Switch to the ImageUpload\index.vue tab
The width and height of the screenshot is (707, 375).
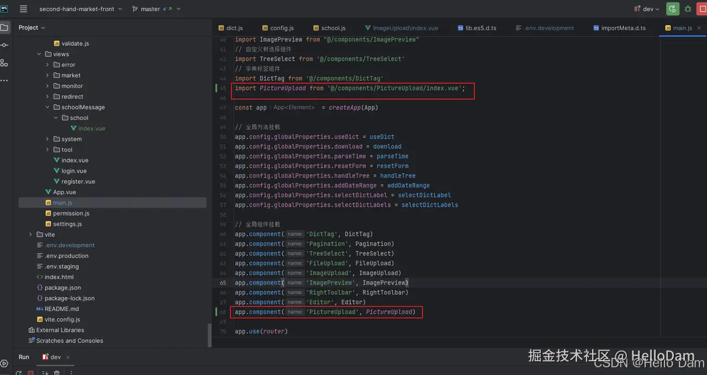(x=402, y=28)
